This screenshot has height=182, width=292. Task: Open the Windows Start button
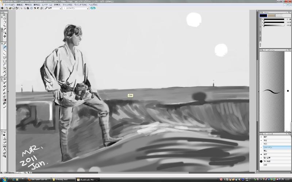(x=4, y=179)
